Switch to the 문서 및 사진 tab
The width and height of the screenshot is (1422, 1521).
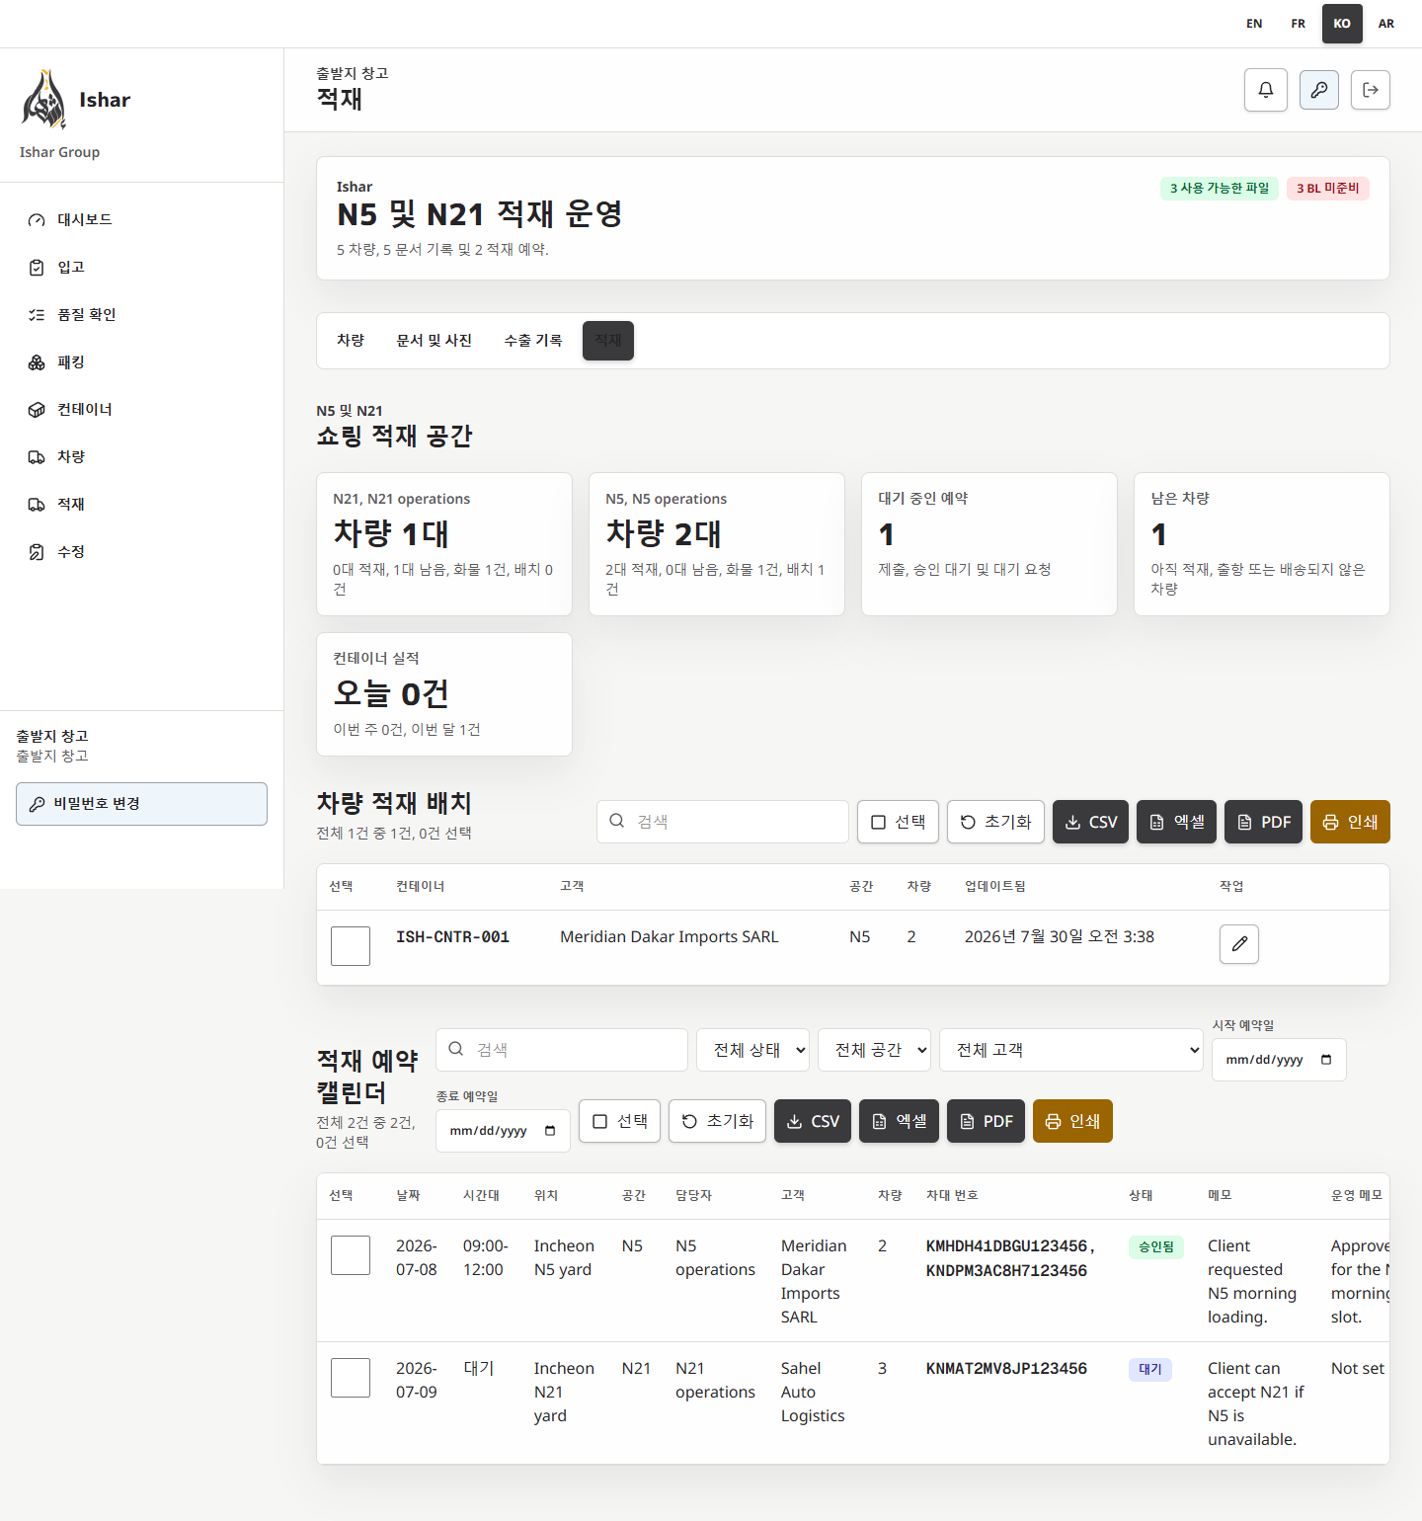tap(434, 341)
